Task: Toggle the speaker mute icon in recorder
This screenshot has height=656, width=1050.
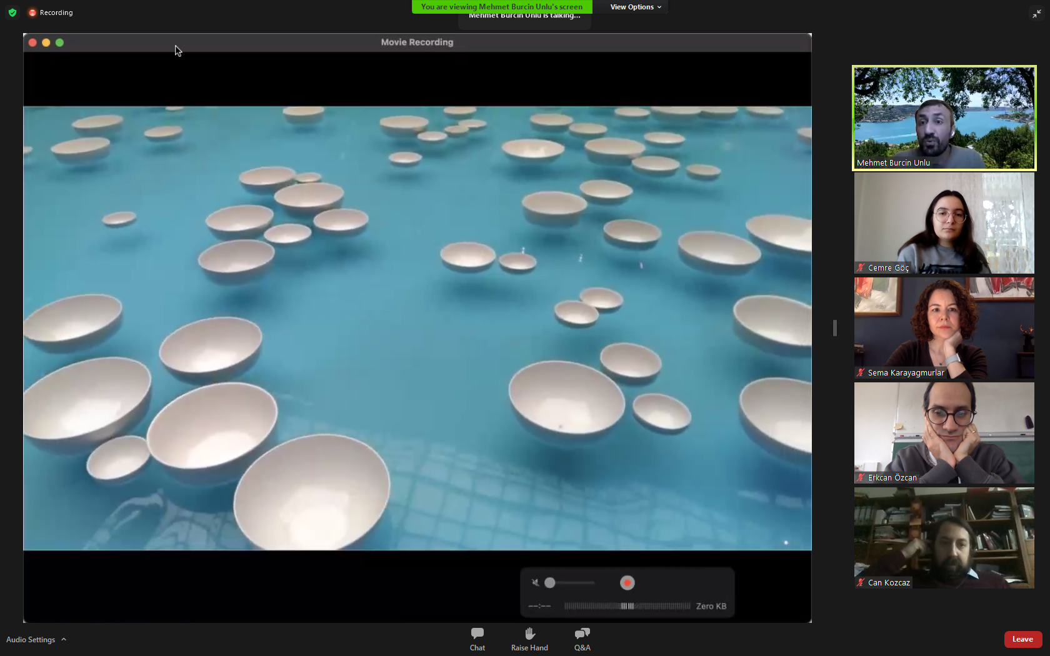Action: click(x=535, y=583)
